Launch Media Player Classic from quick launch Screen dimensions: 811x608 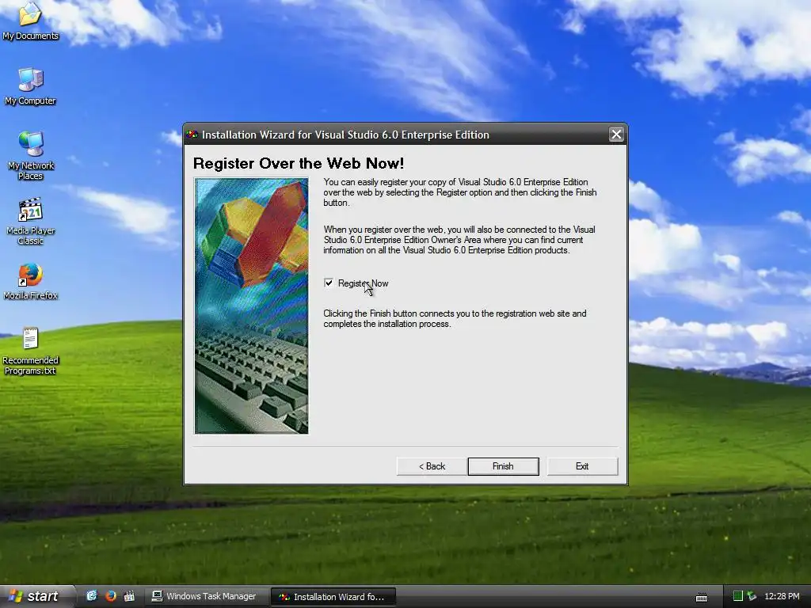tap(129, 595)
